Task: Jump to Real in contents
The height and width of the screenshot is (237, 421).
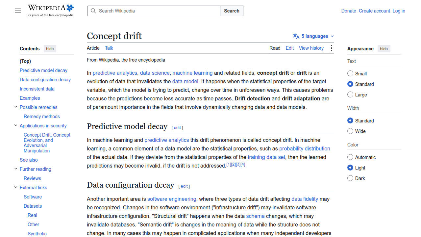Action: [32, 215]
